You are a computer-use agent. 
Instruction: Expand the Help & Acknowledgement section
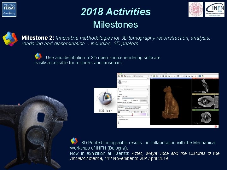[x=133, y=86]
